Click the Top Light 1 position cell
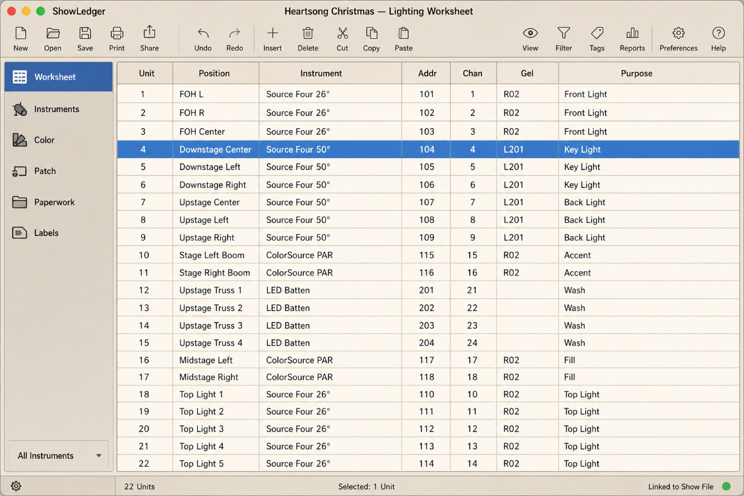Viewport: 744px width, 496px height. [216, 394]
